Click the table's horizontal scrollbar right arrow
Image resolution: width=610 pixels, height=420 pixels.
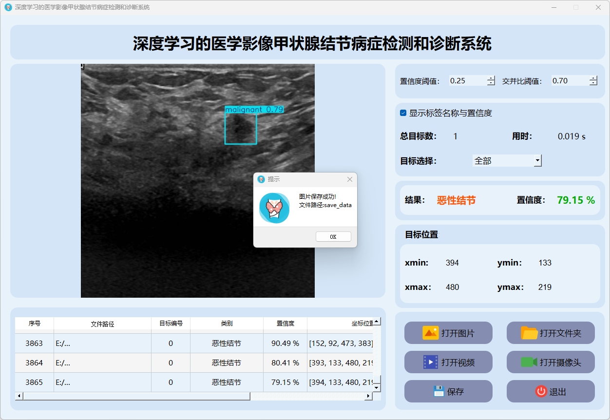[369, 396]
